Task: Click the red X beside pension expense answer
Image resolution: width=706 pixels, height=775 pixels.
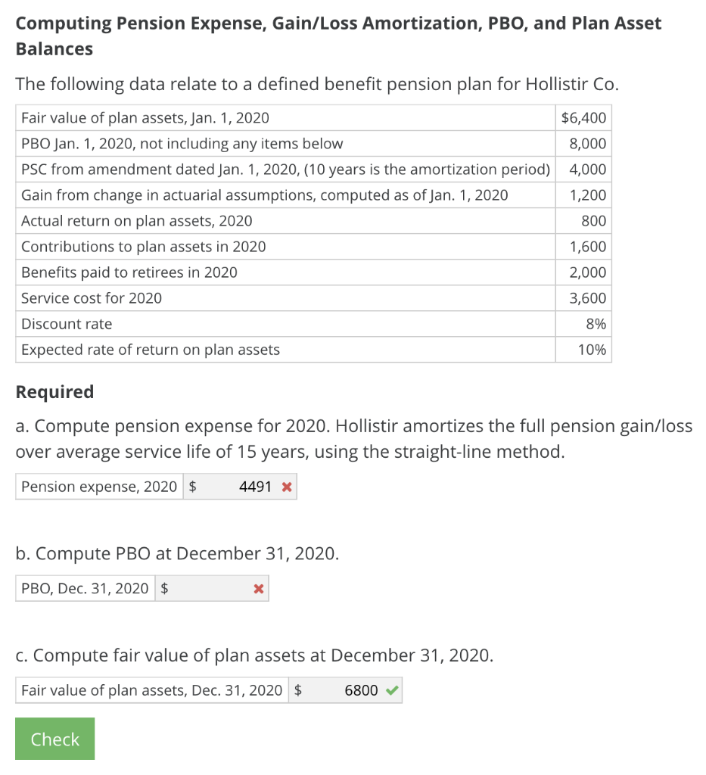Action: [x=287, y=487]
